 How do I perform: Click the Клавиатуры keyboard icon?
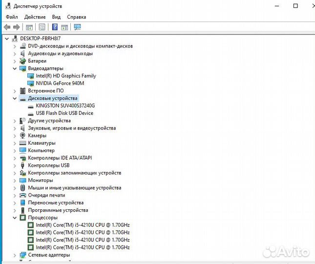[22, 143]
